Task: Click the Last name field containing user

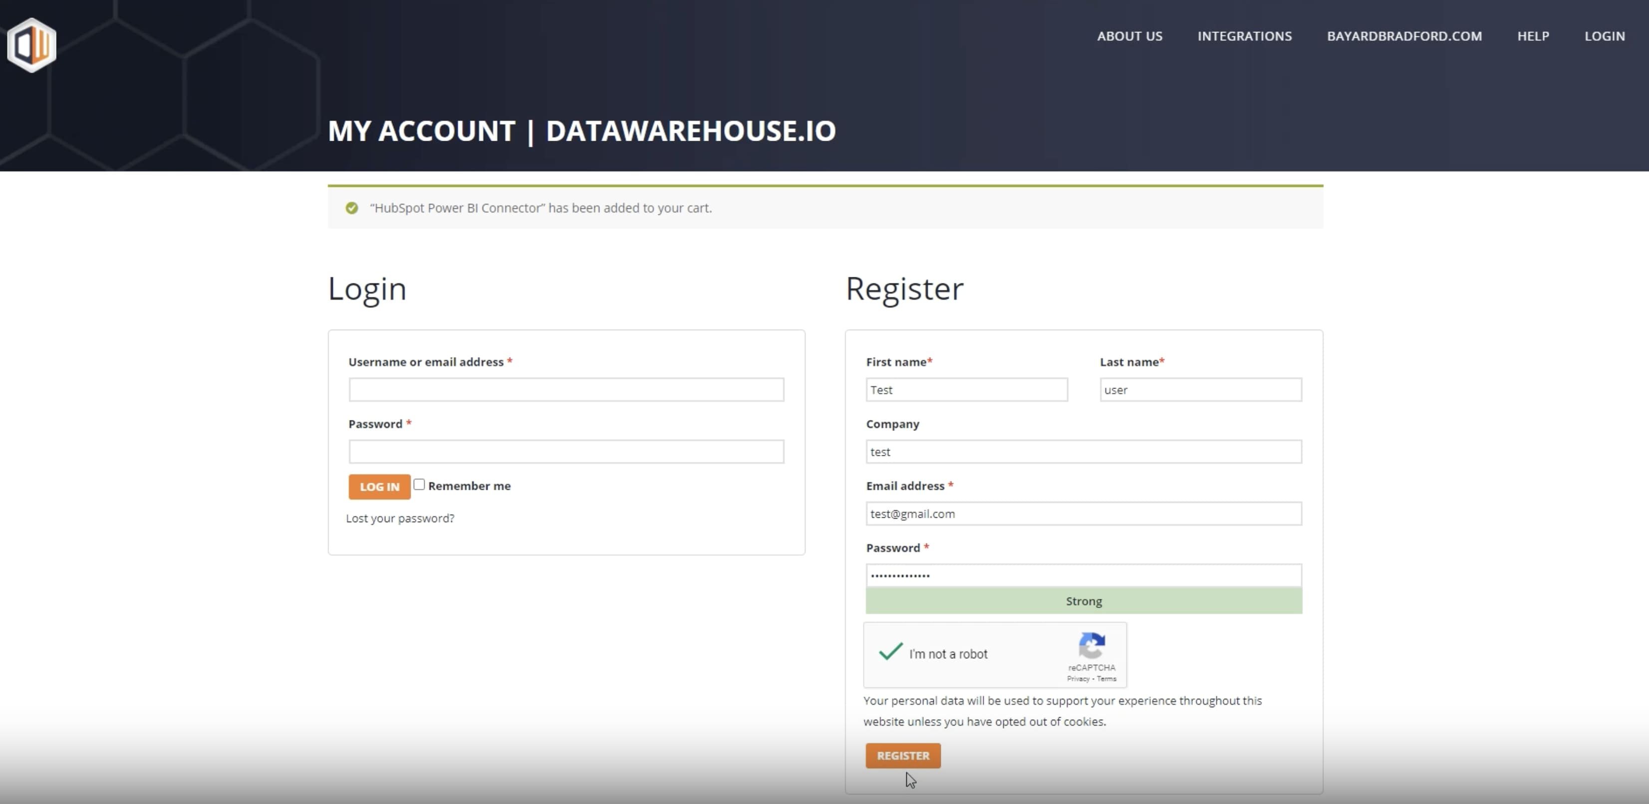Action: pyautogui.click(x=1200, y=390)
